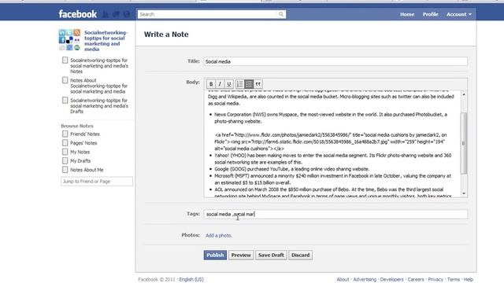
Task: Open Privacy link in footer
Action: (435, 280)
